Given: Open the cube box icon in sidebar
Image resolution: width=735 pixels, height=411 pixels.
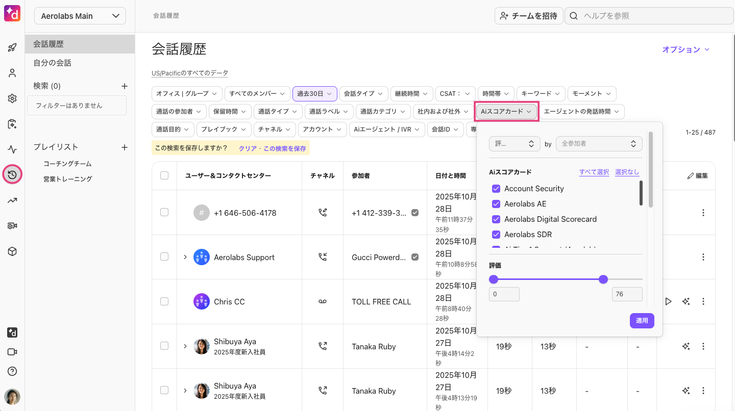Looking at the screenshot, I should [12, 251].
